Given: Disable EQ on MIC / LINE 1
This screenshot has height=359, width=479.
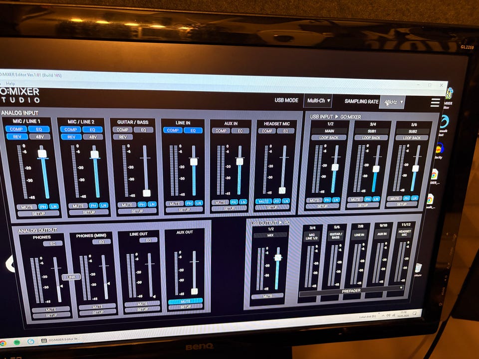Looking at the screenshot, I should (39, 129).
